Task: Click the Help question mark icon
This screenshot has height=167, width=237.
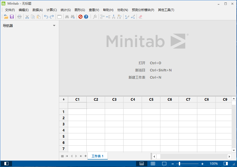Action: [86, 17]
